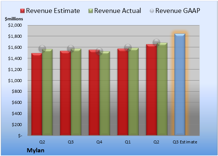218x156 pixels.
Task: Click the last Q2 GAAP sphere marker
Action: coord(156,42)
